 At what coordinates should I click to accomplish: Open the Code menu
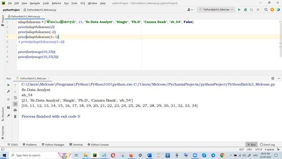pyautogui.click(x=46, y=3)
